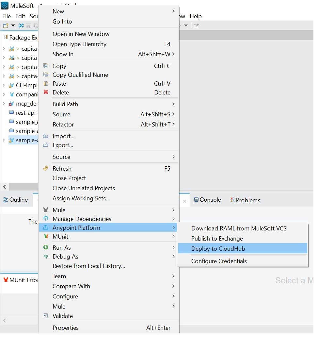Open the Help menu

(196, 16)
